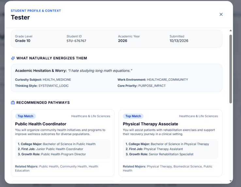This screenshot has height=187, width=241.
Task: Click the Academic Year value 2026
Action: pos(122,41)
